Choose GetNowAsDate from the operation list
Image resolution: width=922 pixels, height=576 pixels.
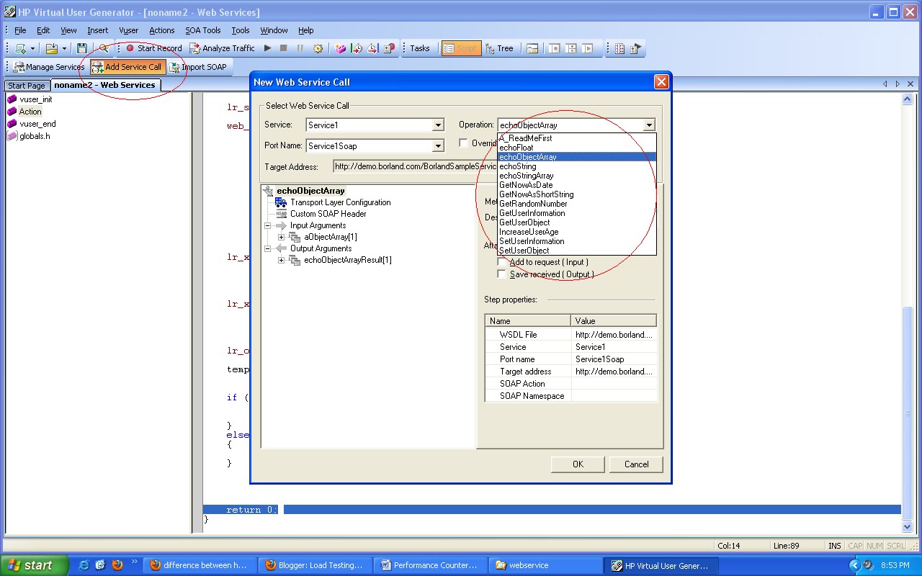(x=577, y=185)
